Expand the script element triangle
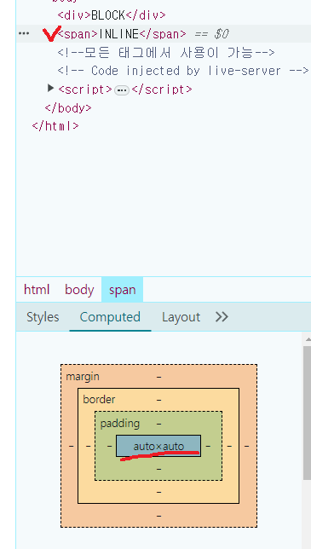 pos(51,89)
